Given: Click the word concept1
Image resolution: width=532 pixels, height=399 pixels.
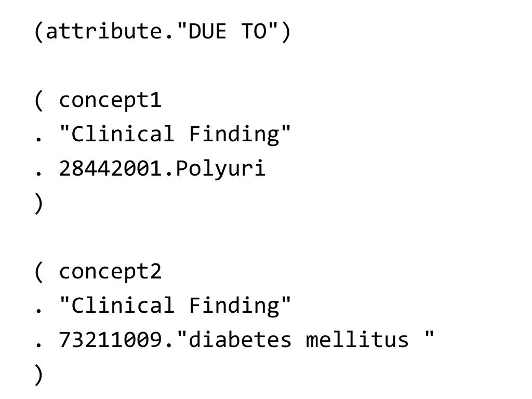Looking at the screenshot, I should tap(110, 100).
